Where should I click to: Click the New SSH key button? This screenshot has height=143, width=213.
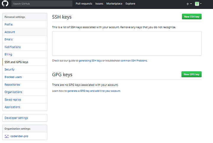(192, 17)
